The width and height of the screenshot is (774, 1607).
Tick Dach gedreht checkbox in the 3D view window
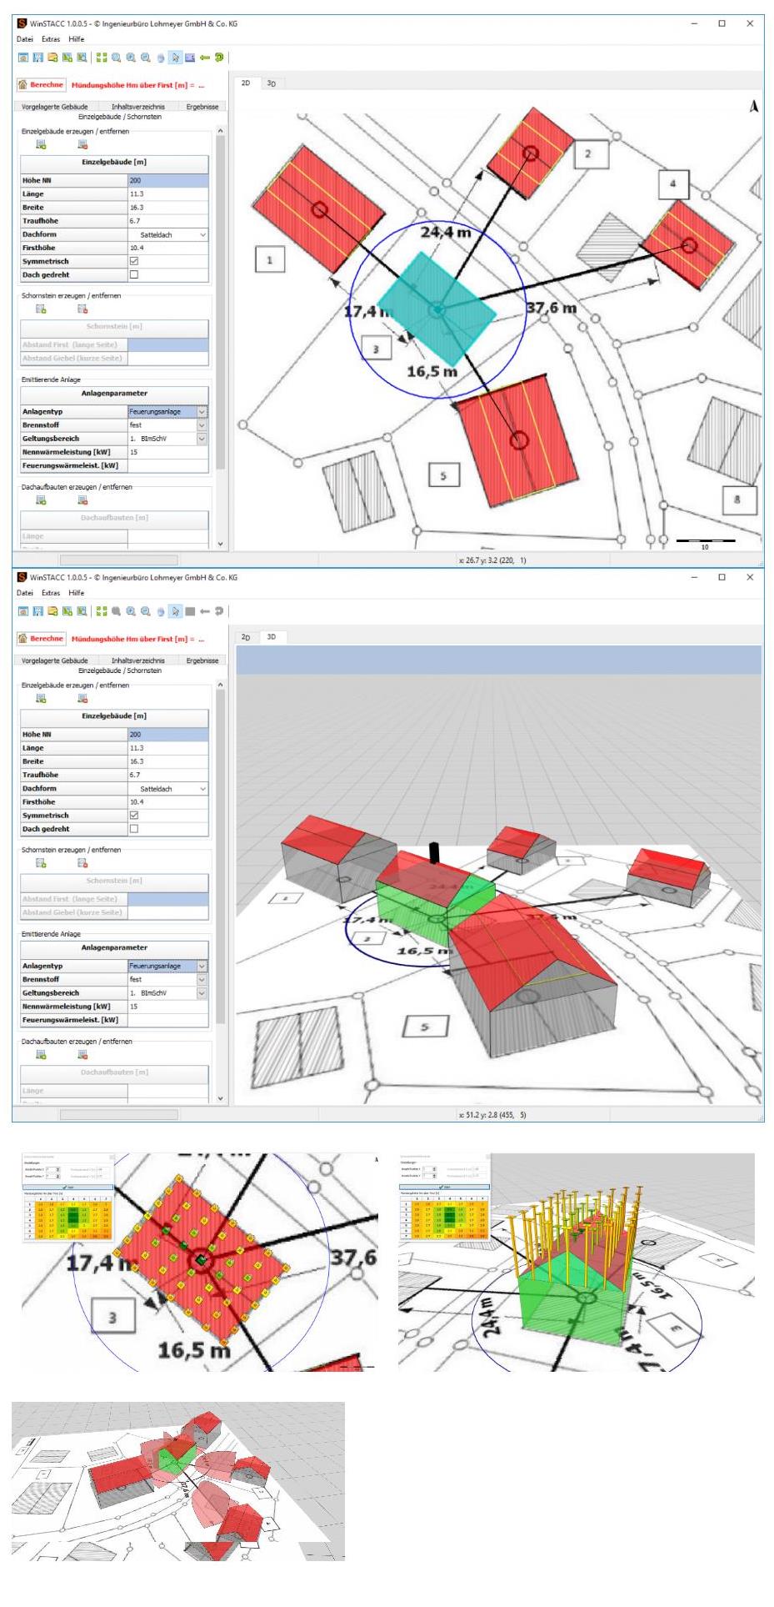[x=134, y=829]
